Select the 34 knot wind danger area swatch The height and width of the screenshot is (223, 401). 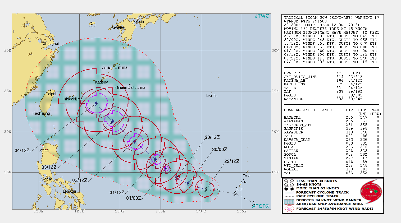(x=289, y=202)
